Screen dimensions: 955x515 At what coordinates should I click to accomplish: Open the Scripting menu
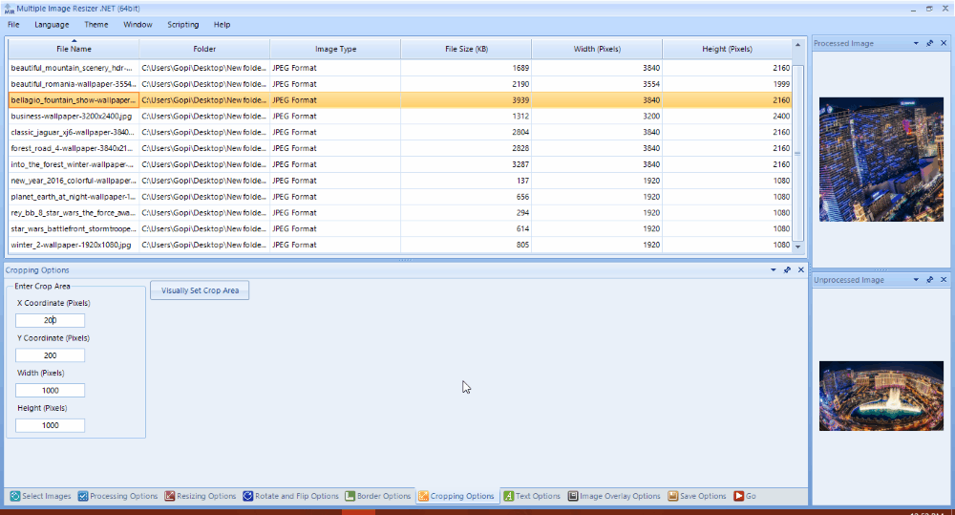tap(183, 25)
